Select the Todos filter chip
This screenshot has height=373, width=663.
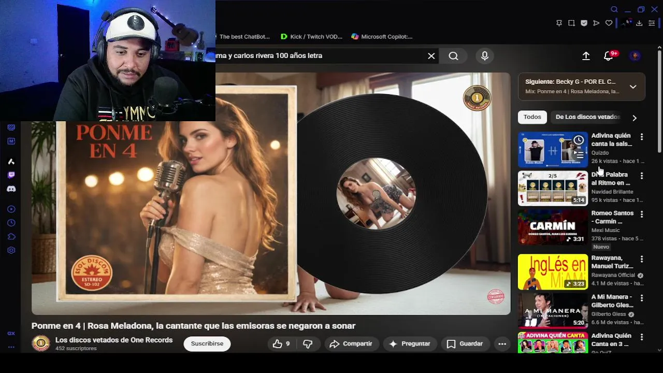(532, 117)
